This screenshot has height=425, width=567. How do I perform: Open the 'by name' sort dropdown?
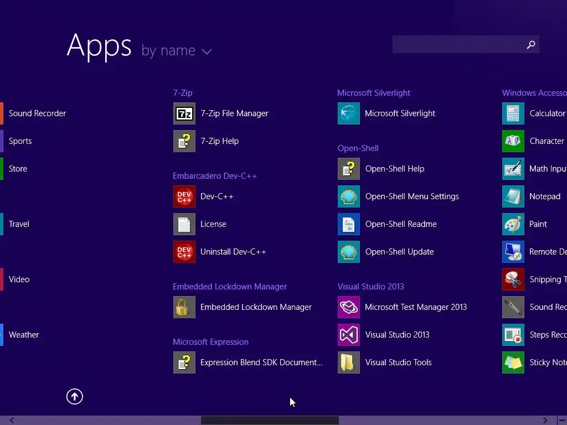tap(177, 50)
